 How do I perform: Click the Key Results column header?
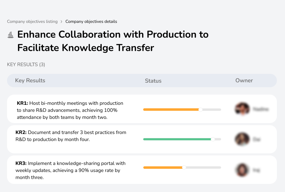[30, 81]
